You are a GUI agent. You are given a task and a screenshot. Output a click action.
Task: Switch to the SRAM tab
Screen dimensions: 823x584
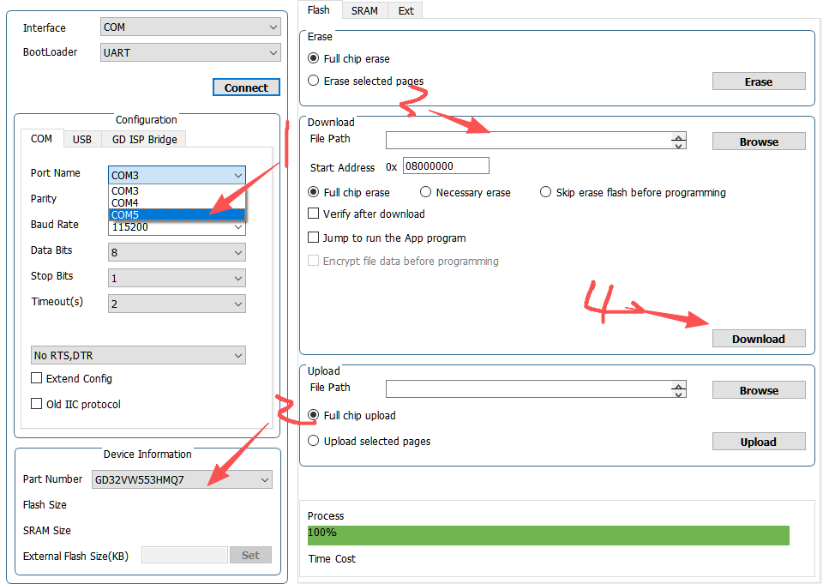pos(364,10)
